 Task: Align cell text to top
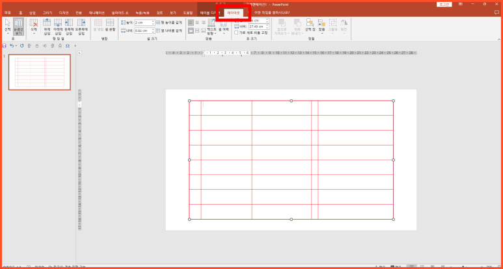191,31
